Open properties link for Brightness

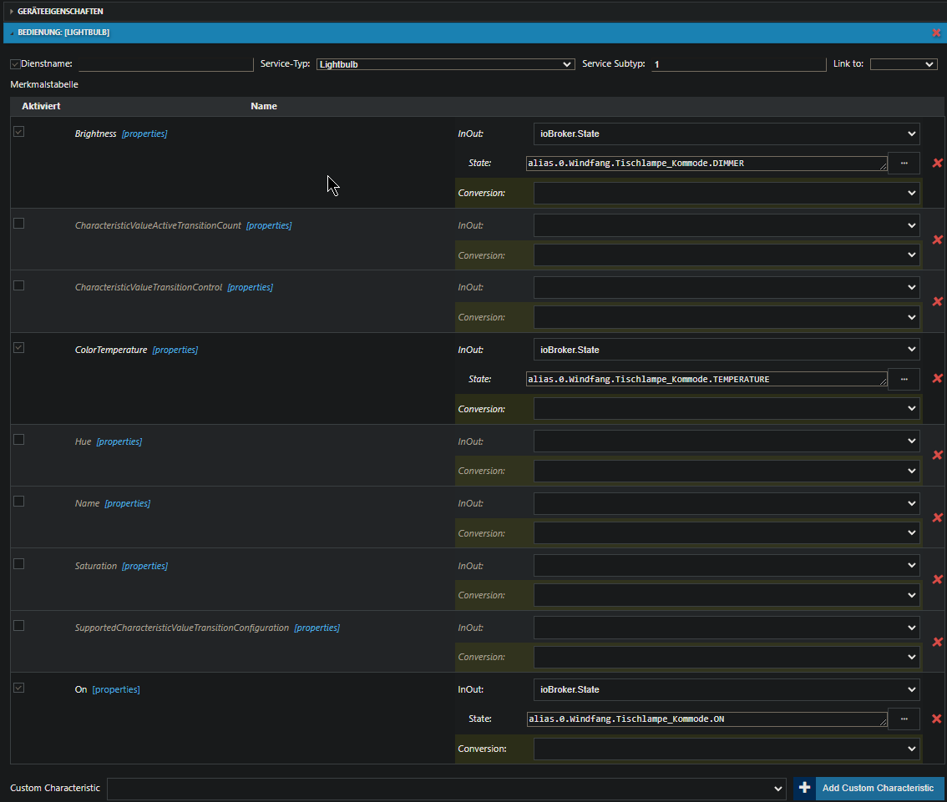coord(144,134)
